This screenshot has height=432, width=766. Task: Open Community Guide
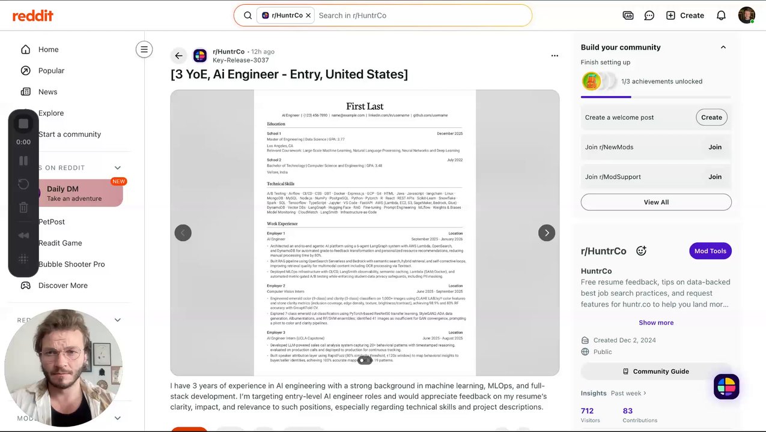tap(656, 371)
